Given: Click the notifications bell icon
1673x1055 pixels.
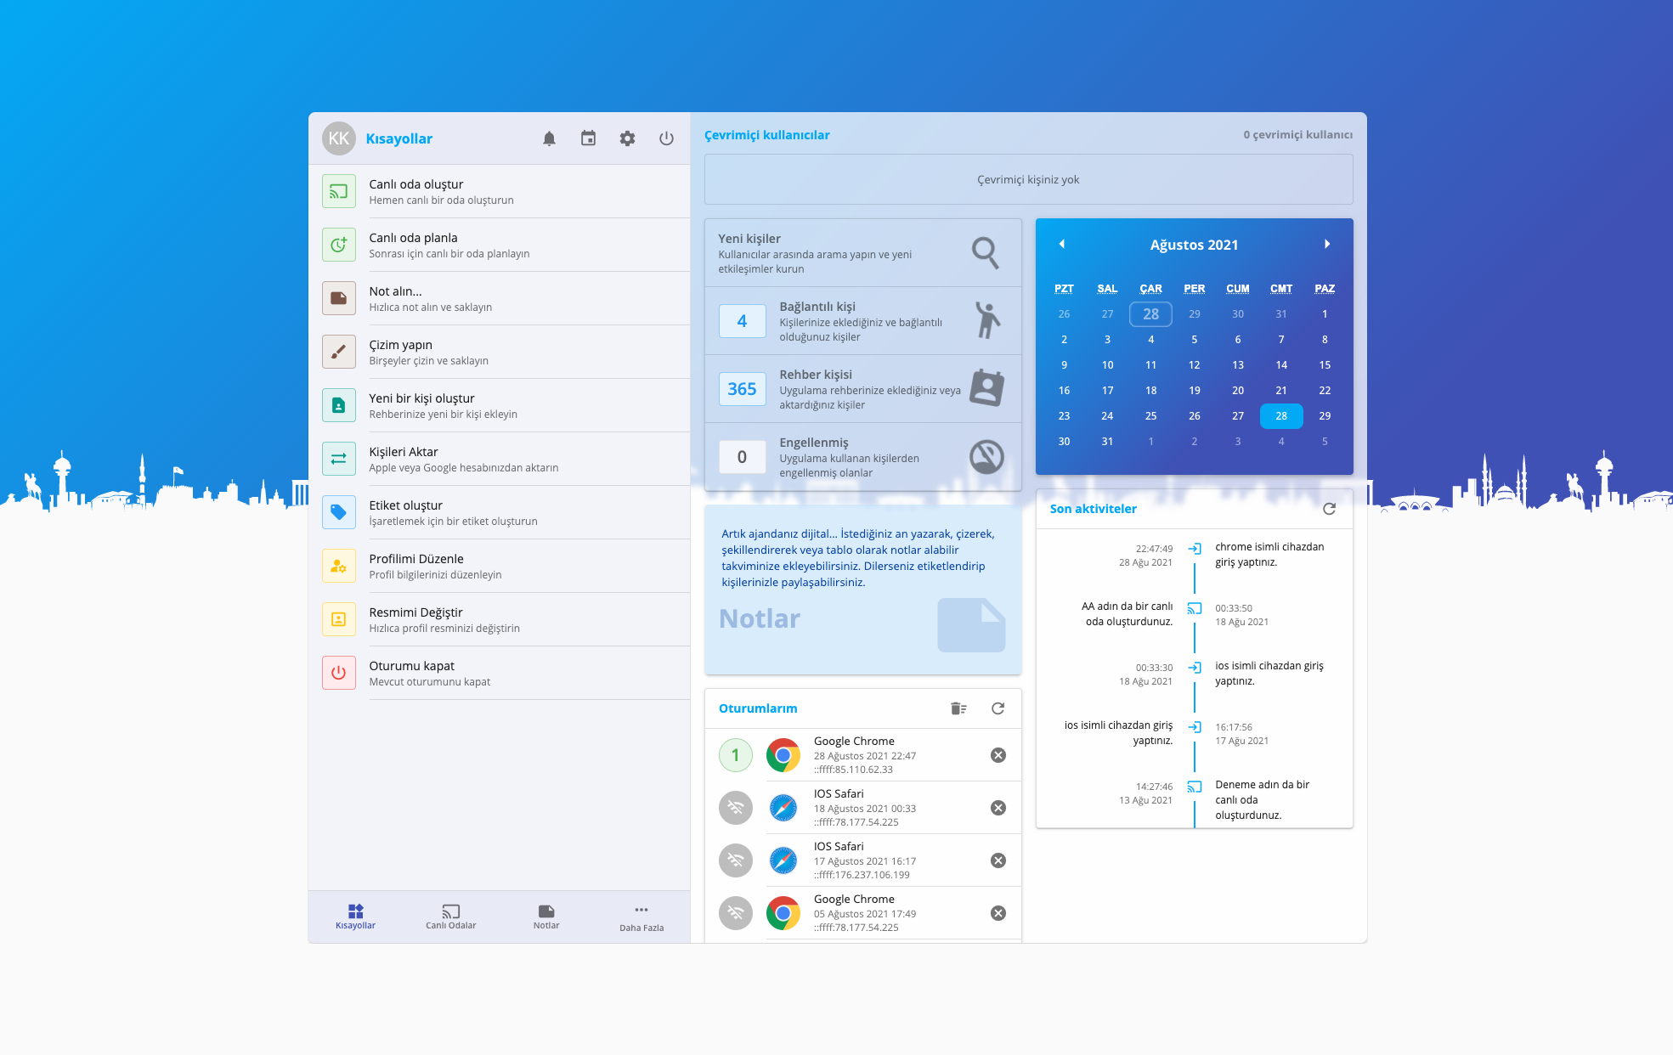Looking at the screenshot, I should point(549,138).
